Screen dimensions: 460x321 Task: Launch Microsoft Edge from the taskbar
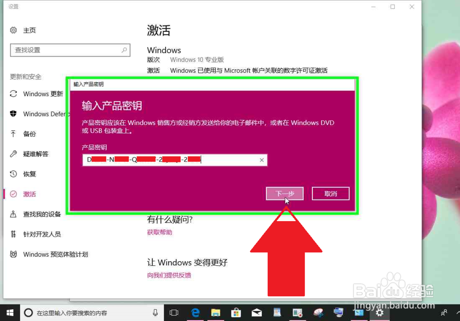coord(195,313)
